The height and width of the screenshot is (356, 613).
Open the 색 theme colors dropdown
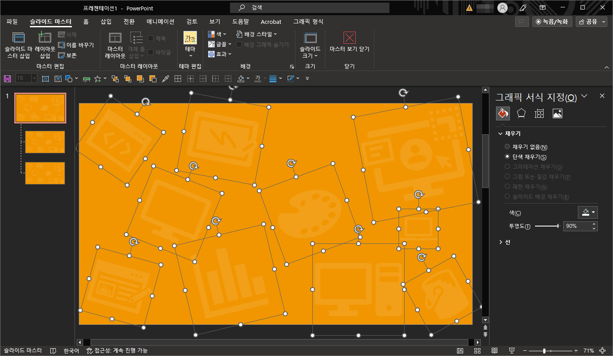[217, 34]
